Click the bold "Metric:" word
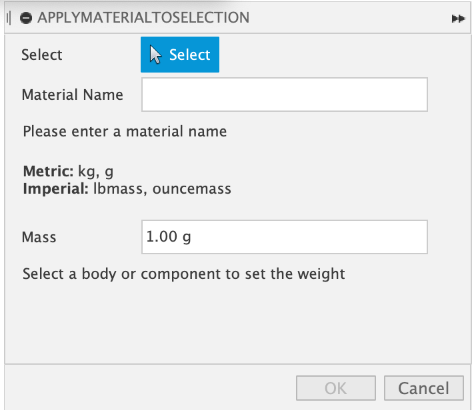Image resolution: width=472 pixels, height=410 pixels. click(x=48, y=170)
